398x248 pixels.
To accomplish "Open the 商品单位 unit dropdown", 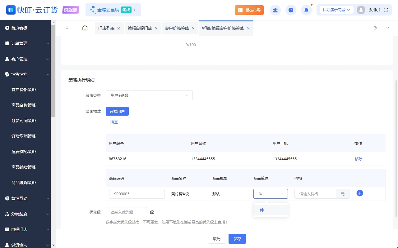I will pos(271,194).
